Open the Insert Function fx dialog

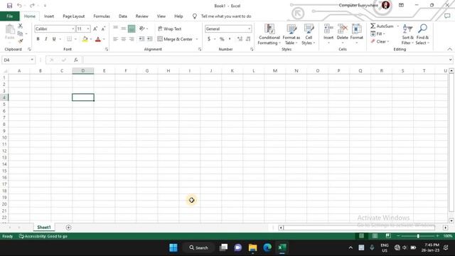[76, 60]
